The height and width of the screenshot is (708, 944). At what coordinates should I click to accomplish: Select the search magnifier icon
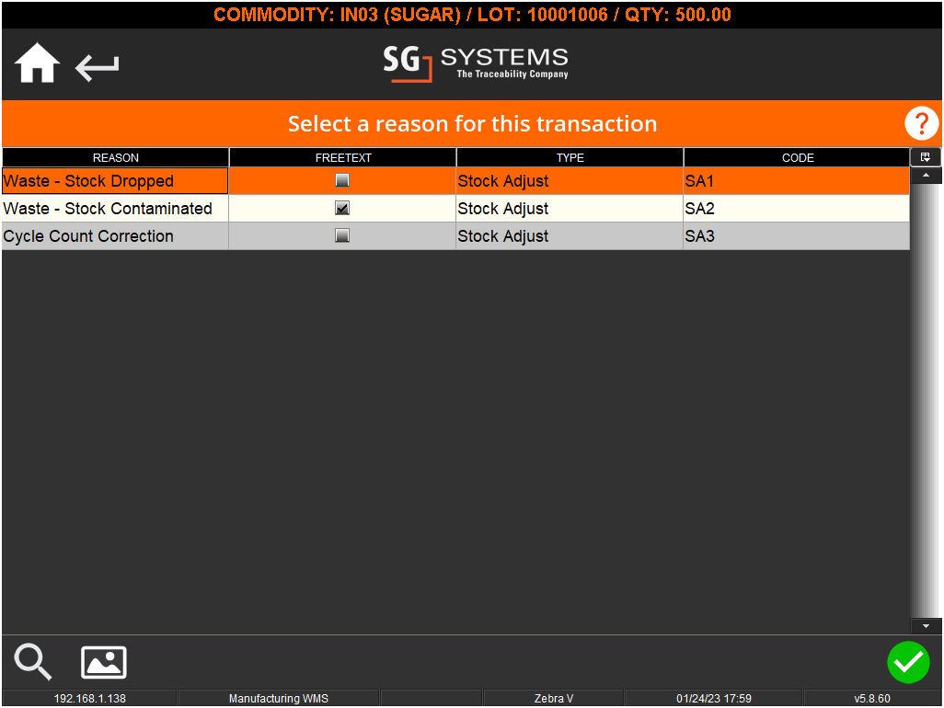32,662
